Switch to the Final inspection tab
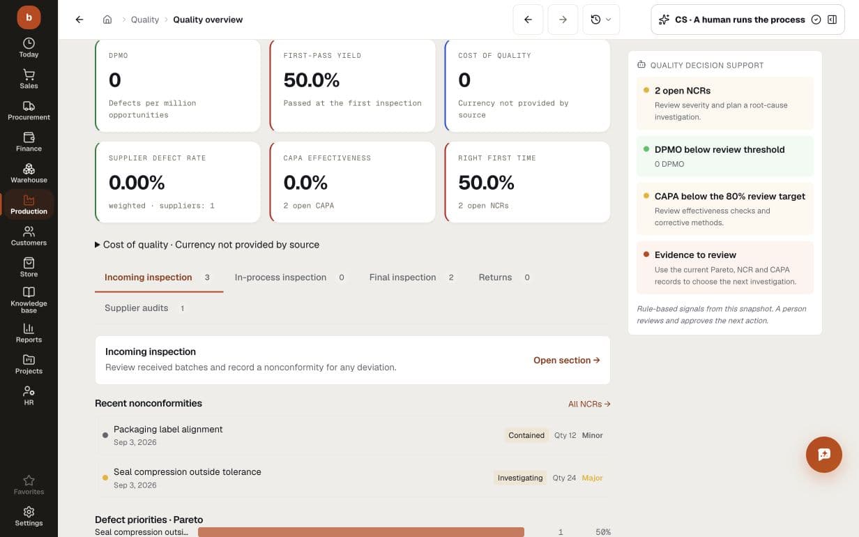 [x=411, y=277]
